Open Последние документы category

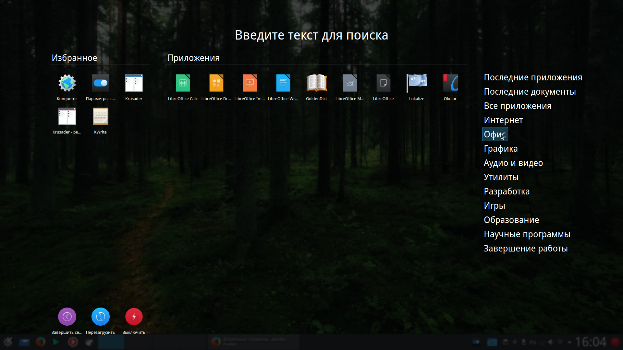530,92
